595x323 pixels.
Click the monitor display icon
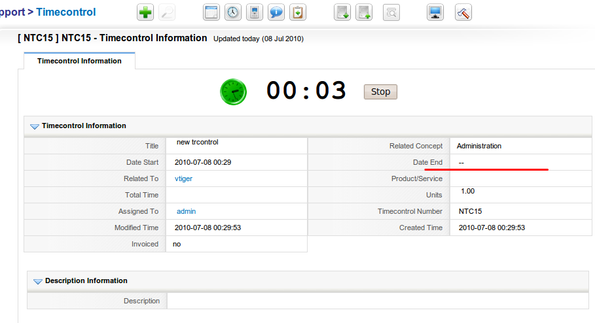(435, 12)
